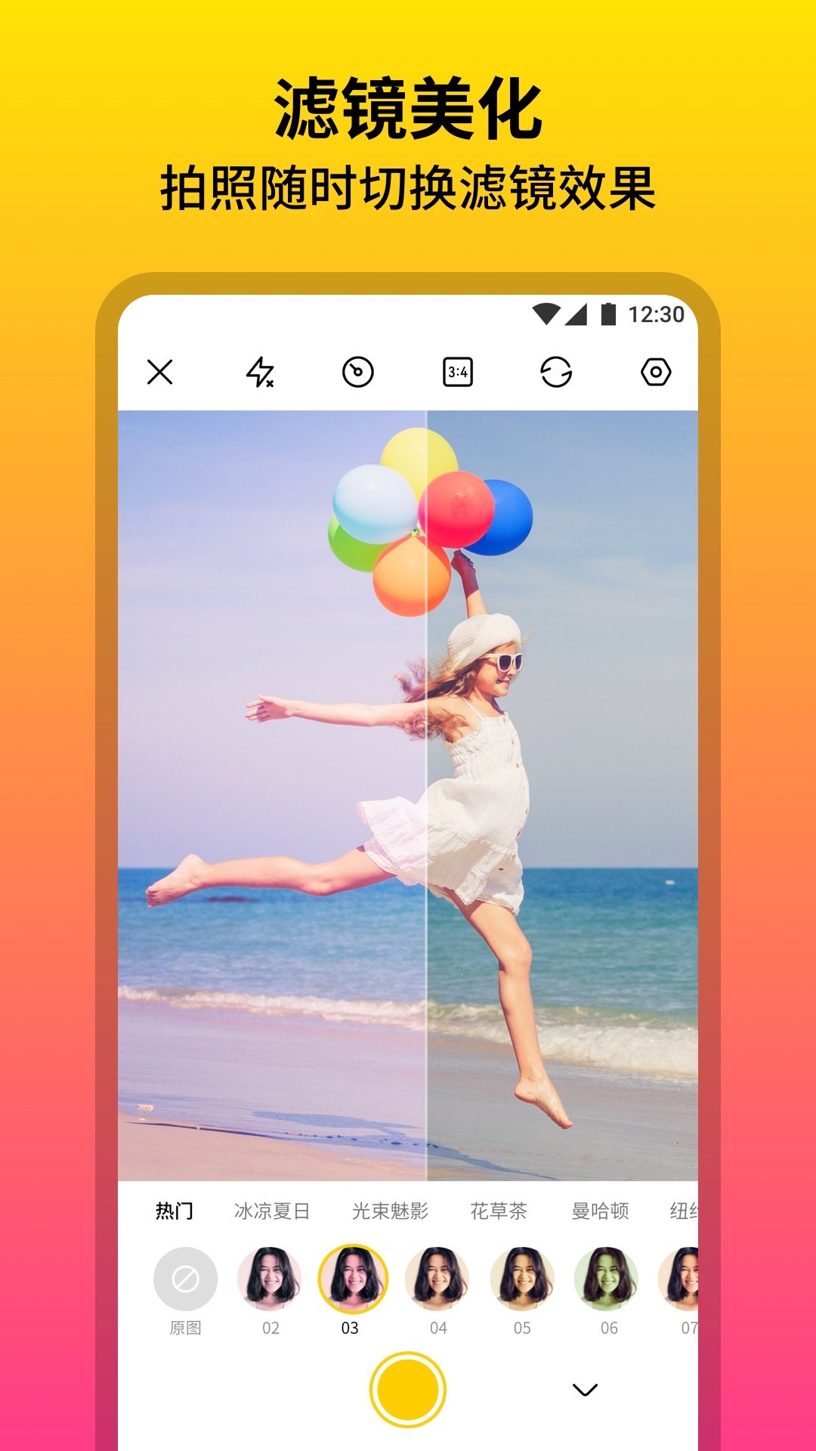The image size is (816, 1451).
Task: Choose the 花草茶 filter category
Action: (499, 1211)
